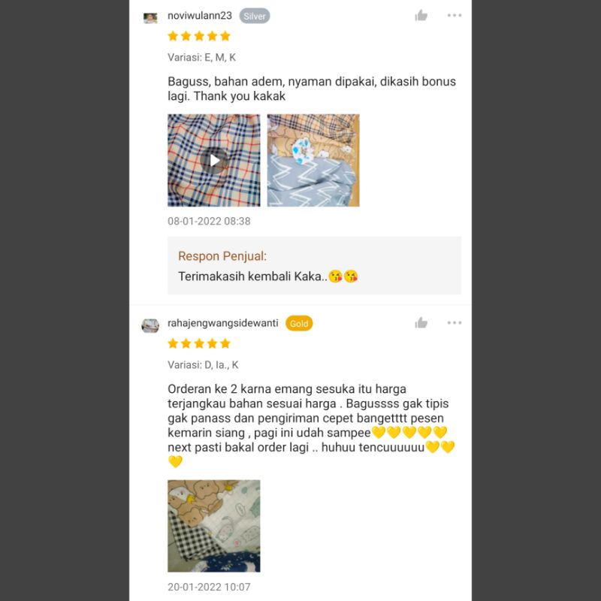Tap the 'Variasi: E, M, K' text

[201, 58]
